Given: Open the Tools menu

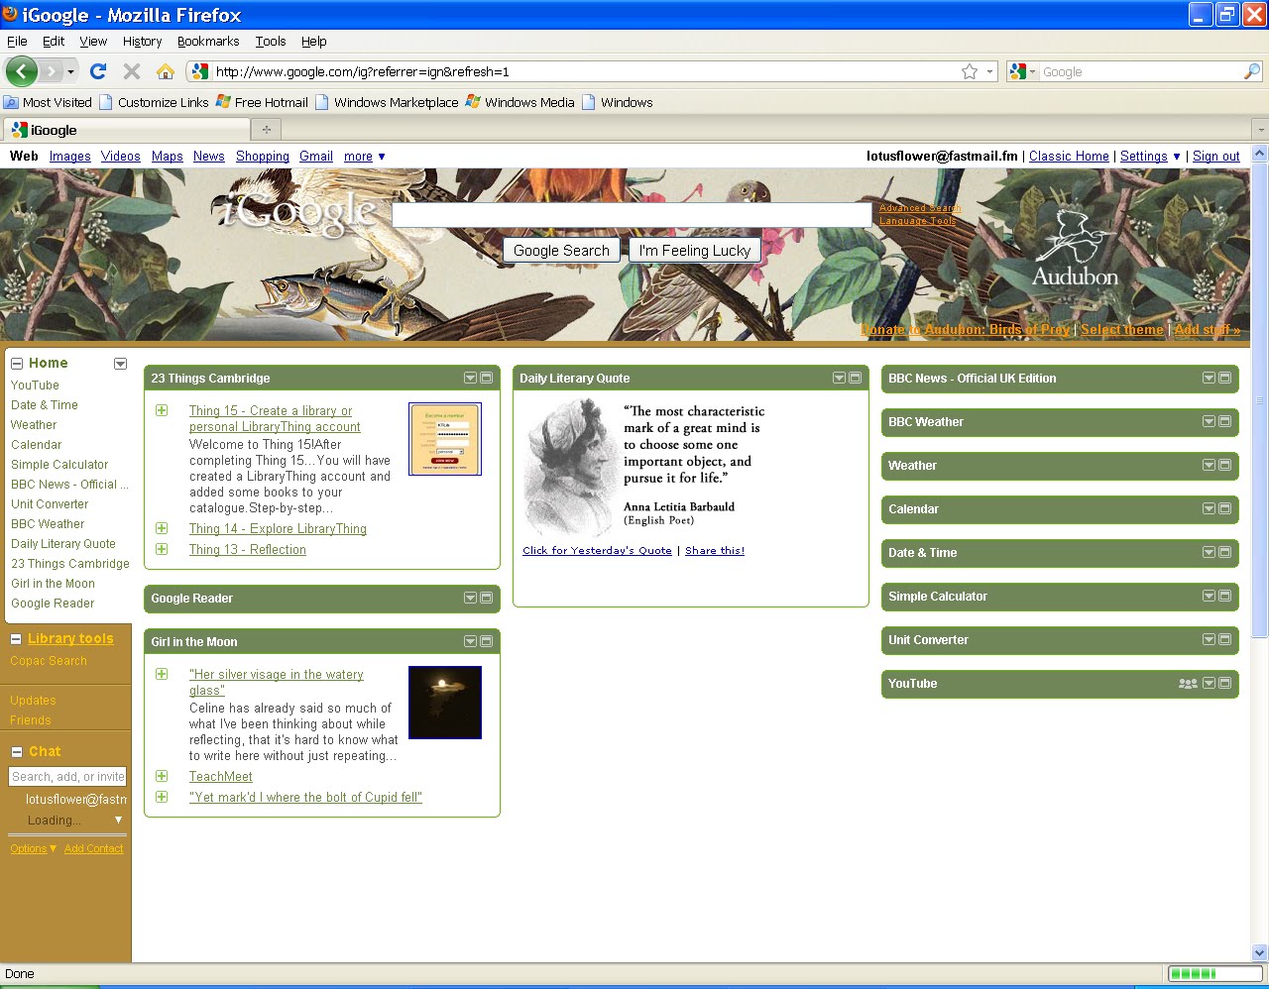Looking at the screenshot, I should (x=271, y=41).
